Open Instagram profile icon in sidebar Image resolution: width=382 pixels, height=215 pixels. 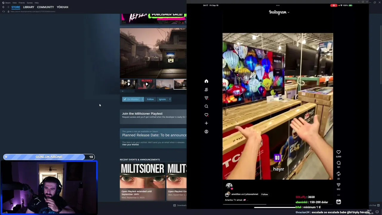(206, 131)
